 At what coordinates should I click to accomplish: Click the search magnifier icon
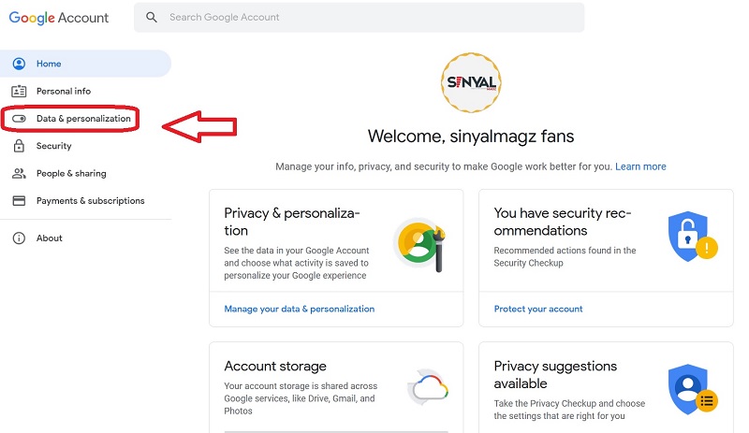click(152, 18)
